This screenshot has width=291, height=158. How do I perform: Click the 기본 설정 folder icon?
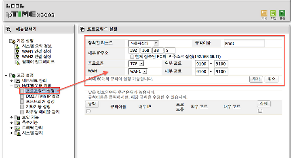[x=12, y=41]
